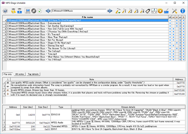Click the File name column header

87,17
